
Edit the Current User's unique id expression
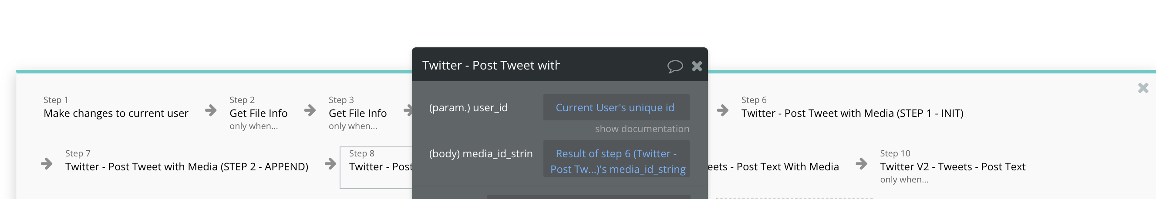[615, 108]
